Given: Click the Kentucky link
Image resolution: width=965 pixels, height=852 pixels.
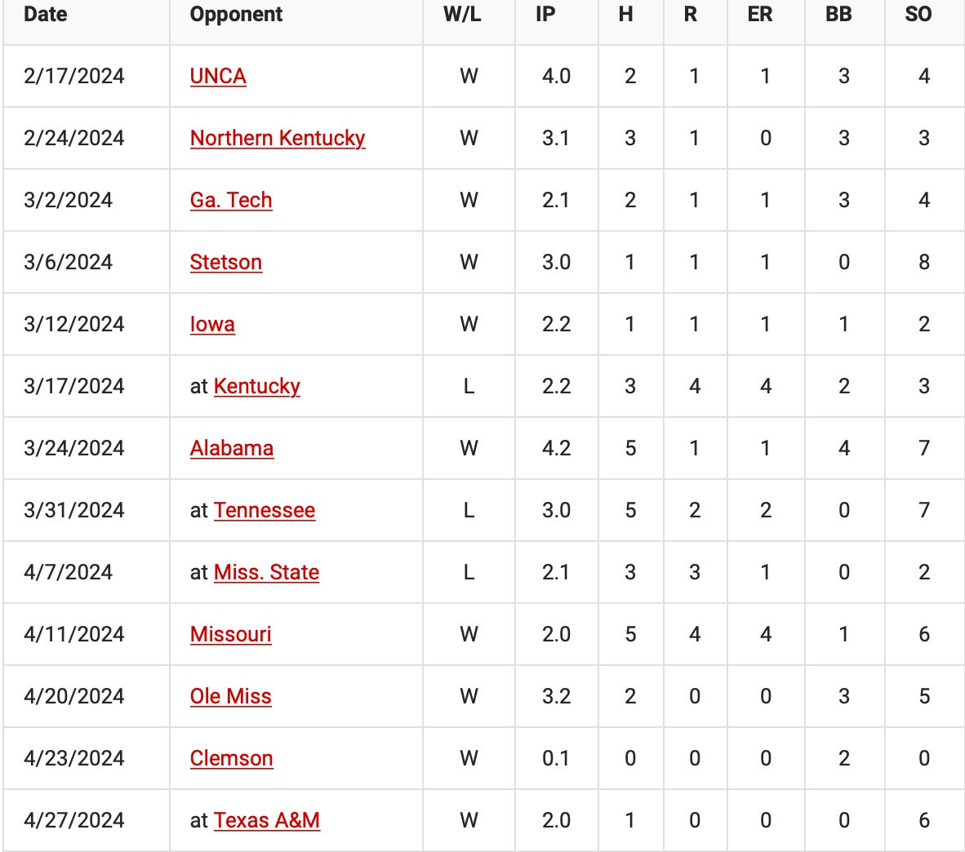Looking at the screenshot, I should click(x=257, y=386).
